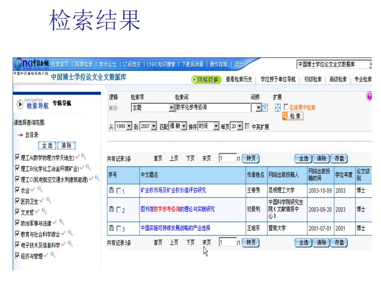This screenshot has height=286, width=381.
Task: Open the 检索首页 menu item
Action: pyautogui.click(x=60, y=64)
